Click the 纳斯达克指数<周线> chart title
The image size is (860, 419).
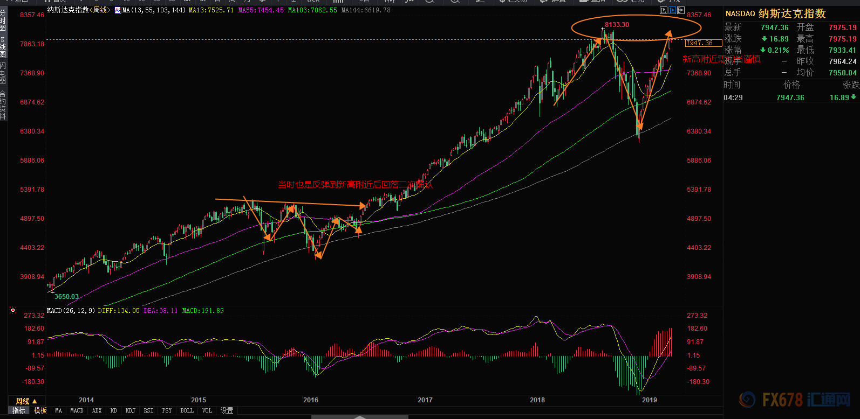click(79, 10)
